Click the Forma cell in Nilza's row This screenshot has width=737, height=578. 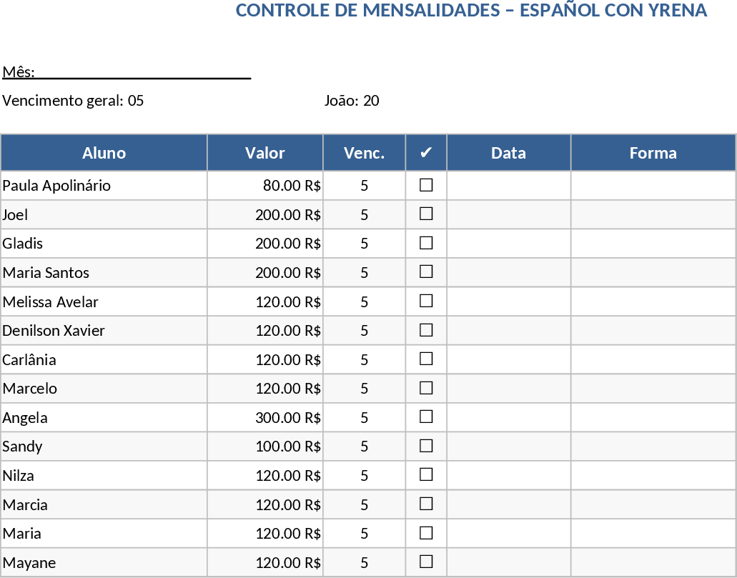point(653,475)
